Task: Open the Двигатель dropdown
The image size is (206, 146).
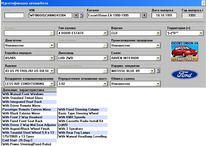Action: [x=52, y=45]
